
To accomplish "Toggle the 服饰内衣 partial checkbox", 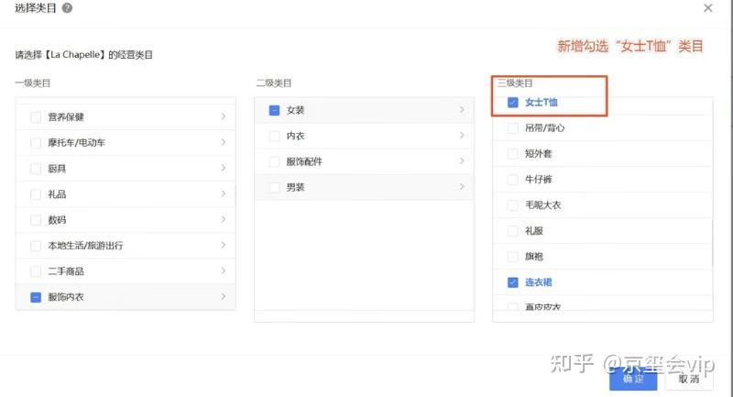I will tap(36, 297).
